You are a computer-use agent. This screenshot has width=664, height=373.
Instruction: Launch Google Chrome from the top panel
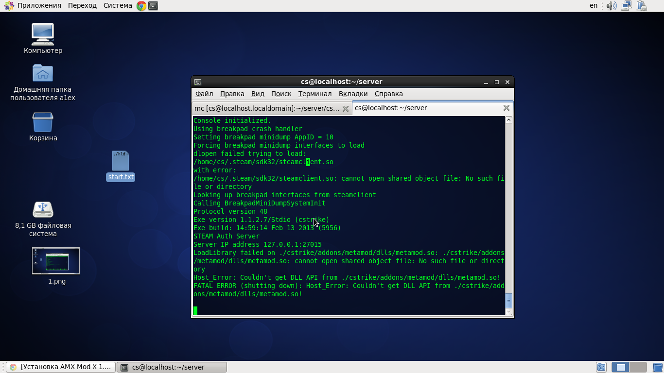141,6
